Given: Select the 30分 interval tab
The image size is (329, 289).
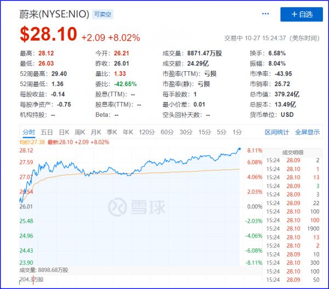Looking at the screenshot, I should (186, 132).
